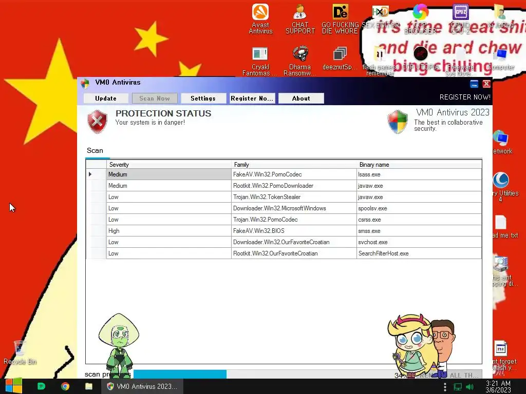The image size is (526, 394).
Task: Click the SearchFilterHost.exe cell
Action: tap(419, 253)
